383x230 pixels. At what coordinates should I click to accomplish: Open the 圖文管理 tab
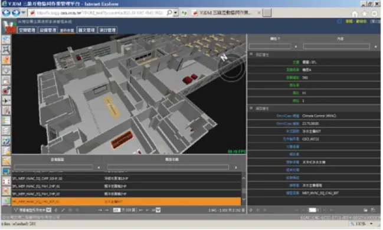click(x=86, y=30)
